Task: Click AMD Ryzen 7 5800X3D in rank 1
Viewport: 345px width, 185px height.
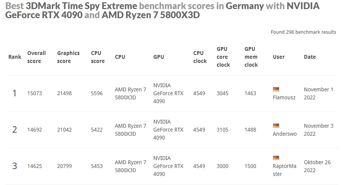Action: tap(131, 93)
